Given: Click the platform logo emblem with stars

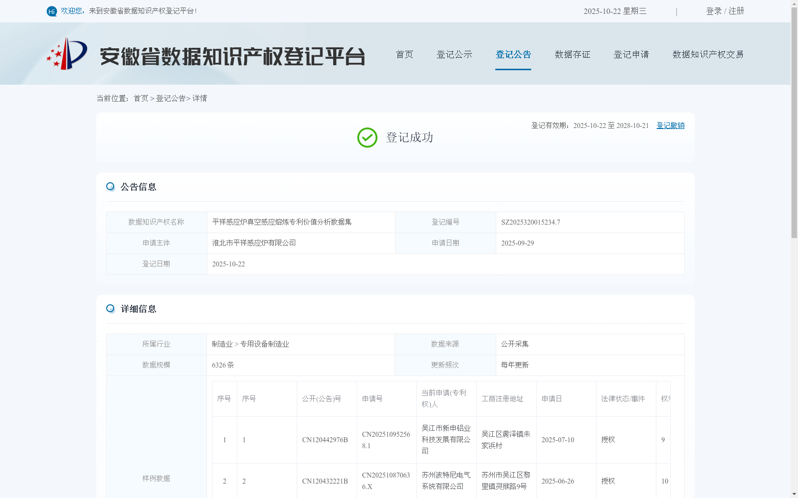Looking at the screenshot, I should coord(67,54).
